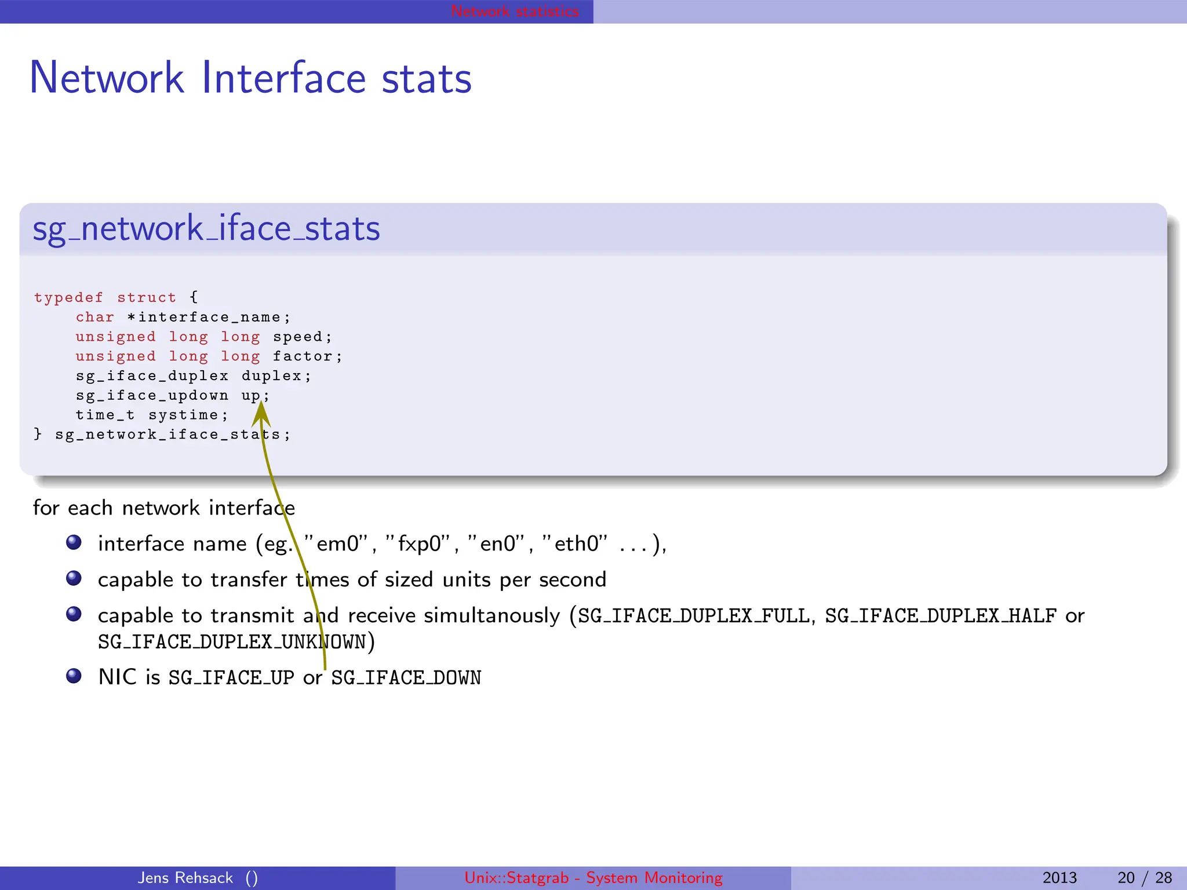Click 'capable to transfer times of sized units'
The width and height of the screenshot is (1187, 890).
[x=352, y=579]
